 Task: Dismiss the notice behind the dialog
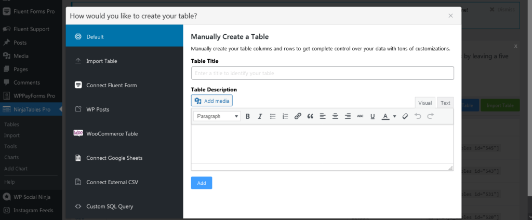coord(502,9)
